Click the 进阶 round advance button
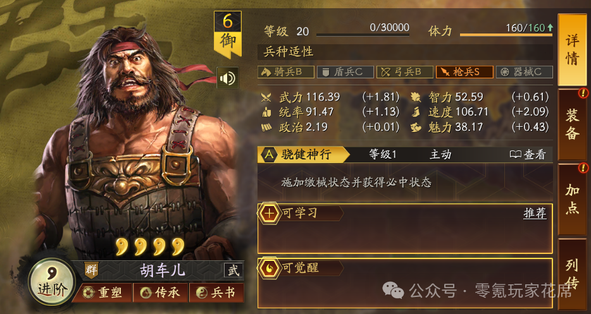 tap(52, 282)
